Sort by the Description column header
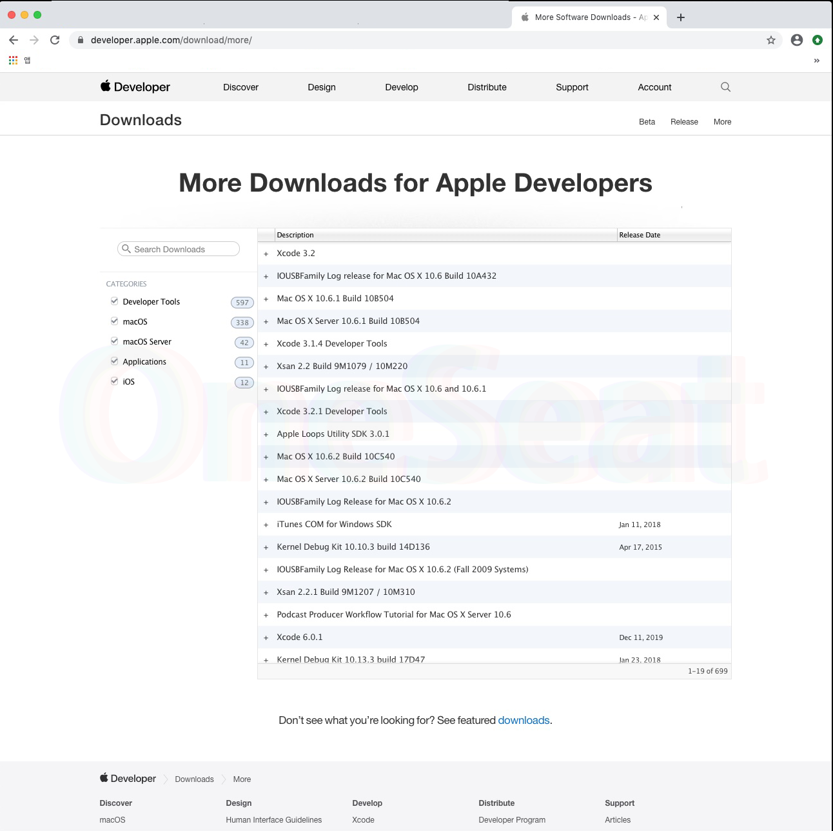This screenshot has width=833, height=831. point(445,235)
